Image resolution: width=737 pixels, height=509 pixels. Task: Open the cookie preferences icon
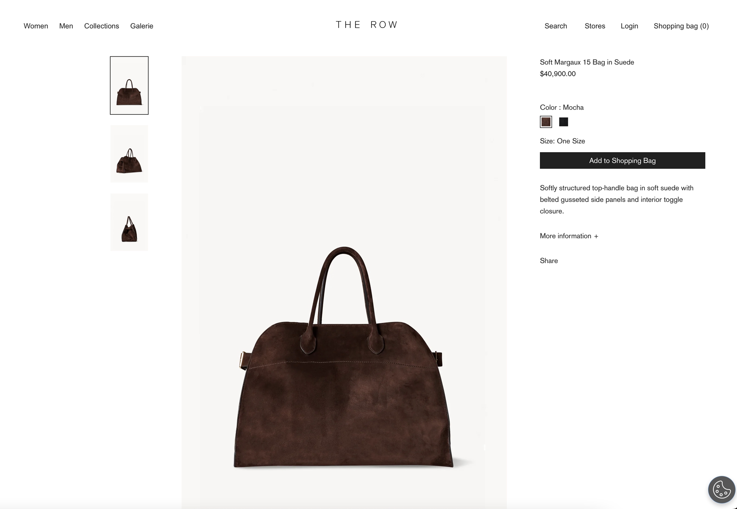(x=722, y=489)
